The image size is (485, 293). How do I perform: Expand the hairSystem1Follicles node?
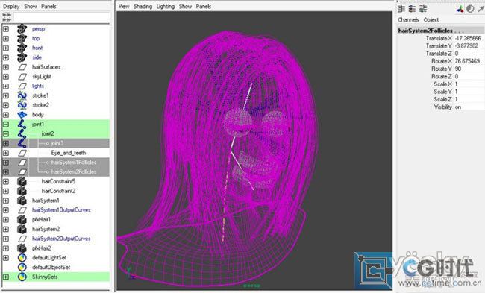coord(6,163)
